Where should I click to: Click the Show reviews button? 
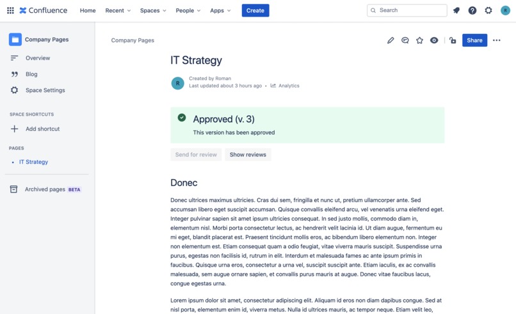point(248,155)
